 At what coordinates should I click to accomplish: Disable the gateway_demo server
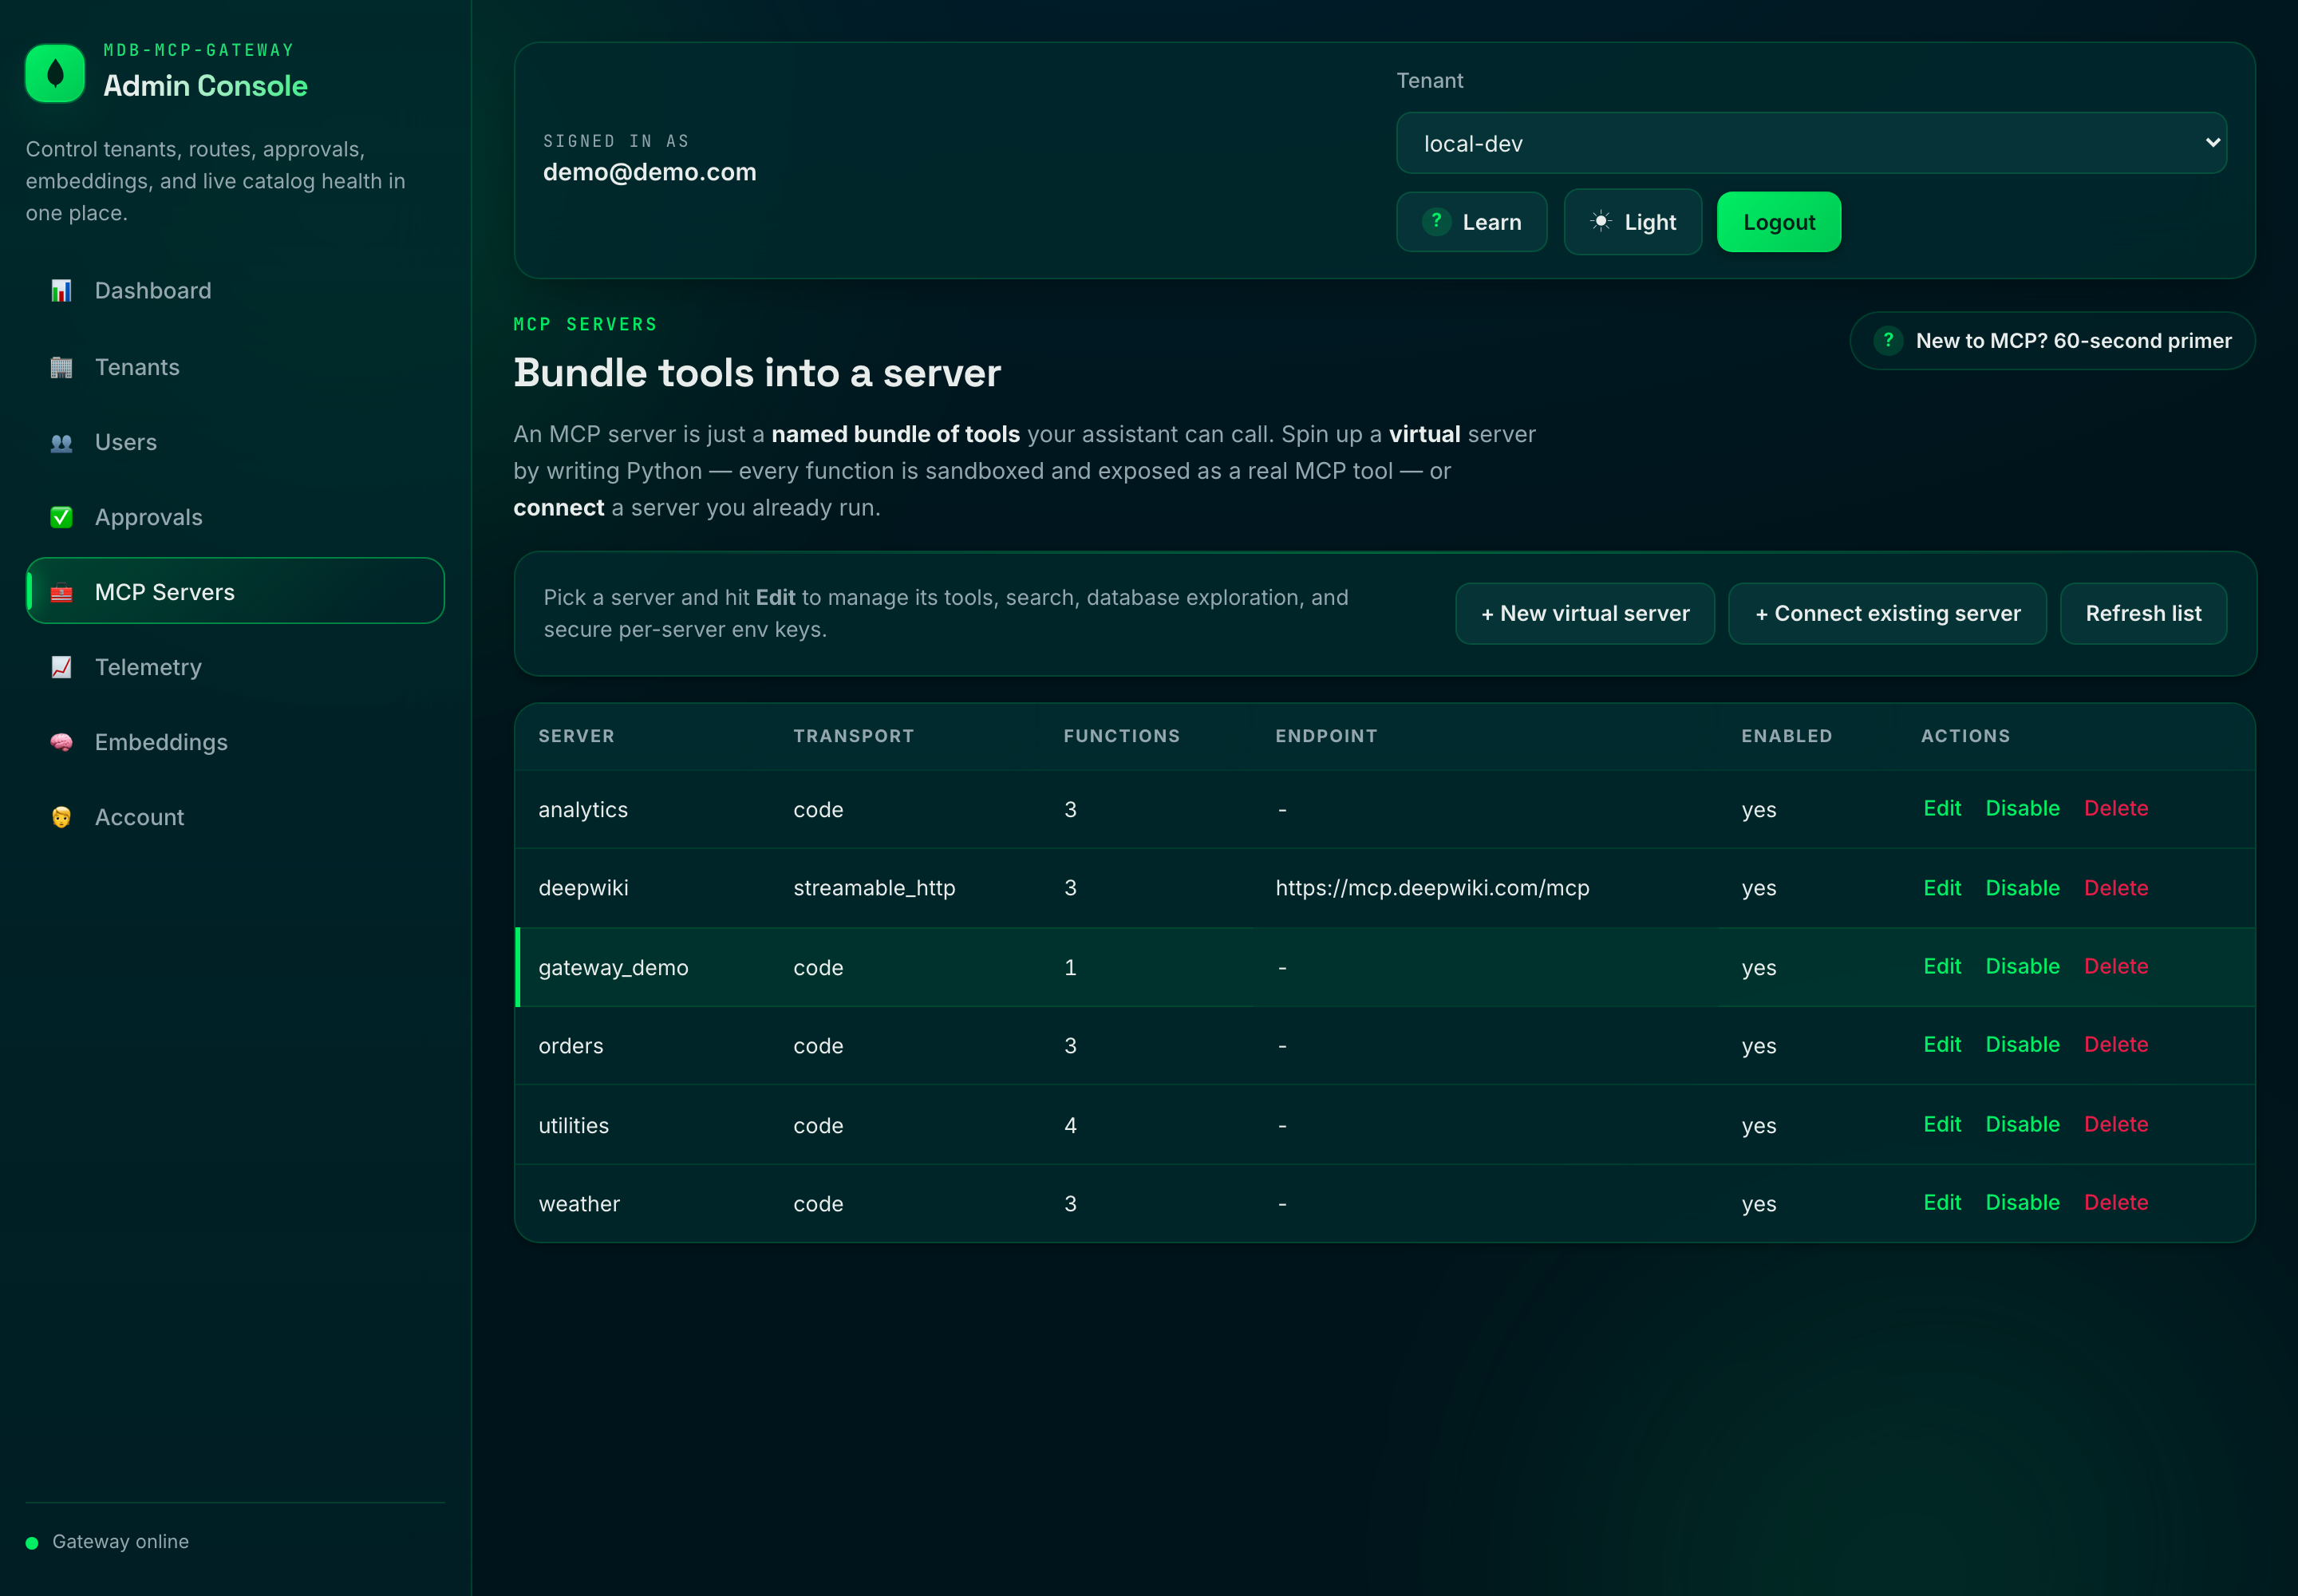point(2022,966)
